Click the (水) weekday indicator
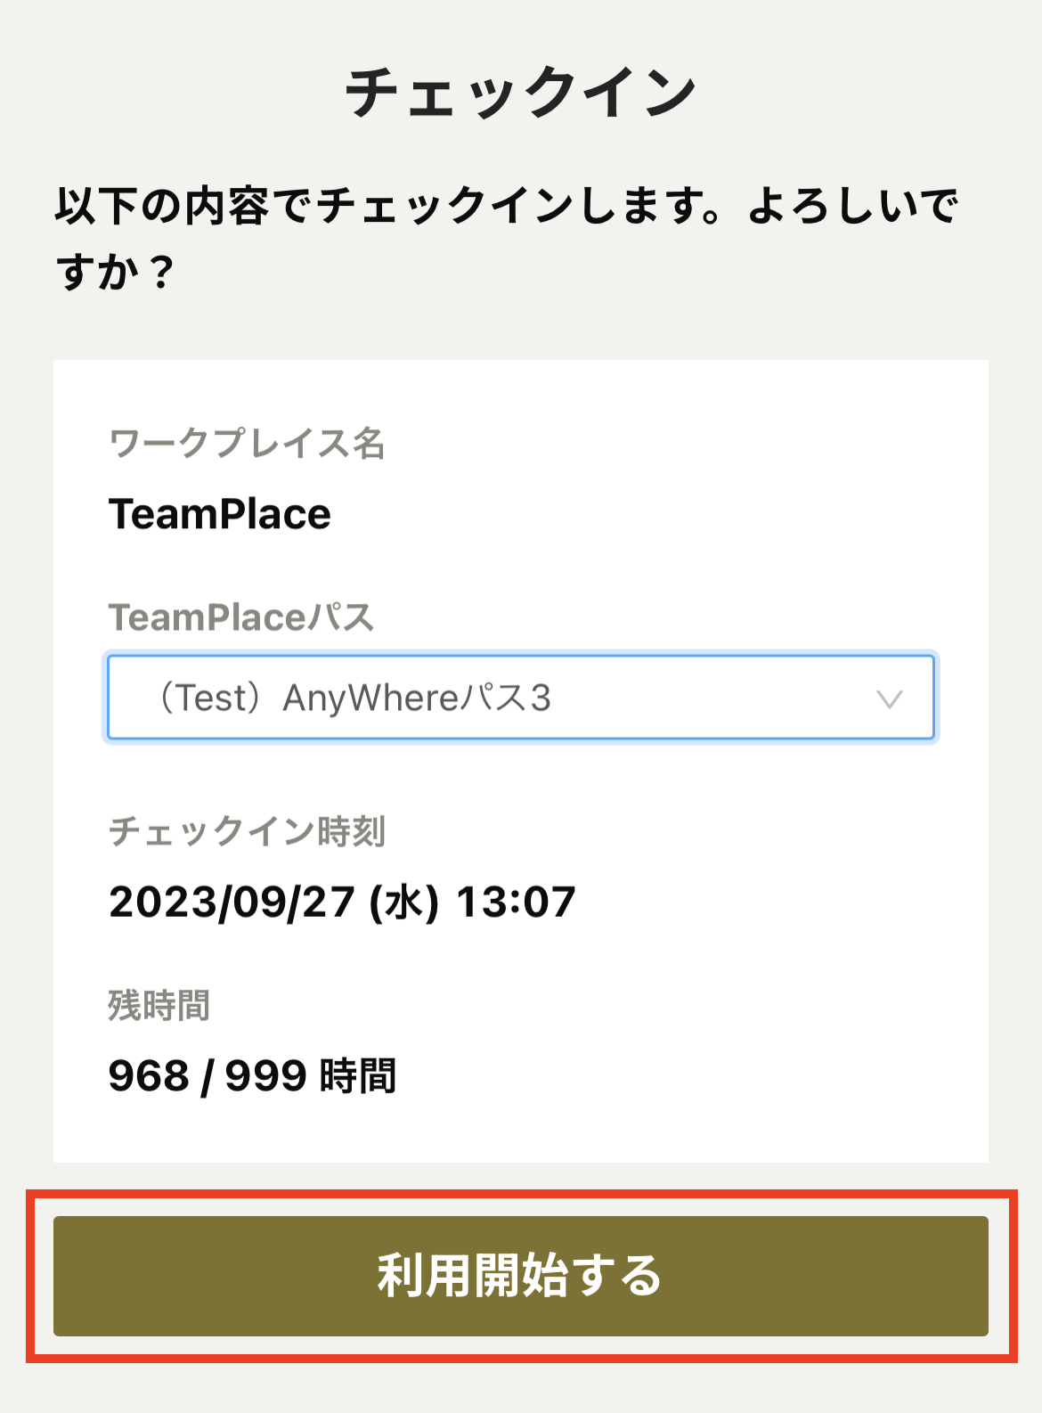Image resolution: width=1042 pixels, height=1413 pixels. click(x=404, y=903)
